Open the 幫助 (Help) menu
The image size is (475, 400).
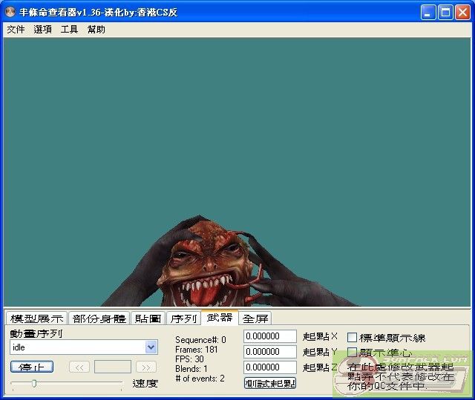[x=96, y=30]
